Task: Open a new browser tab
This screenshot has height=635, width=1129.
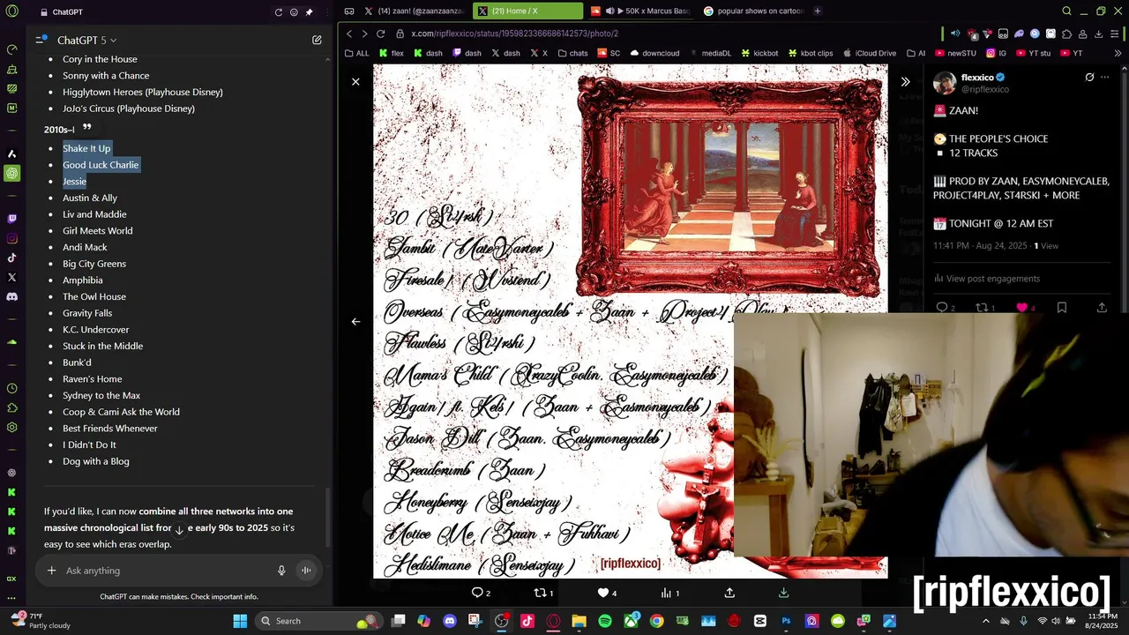Action: 818,11
